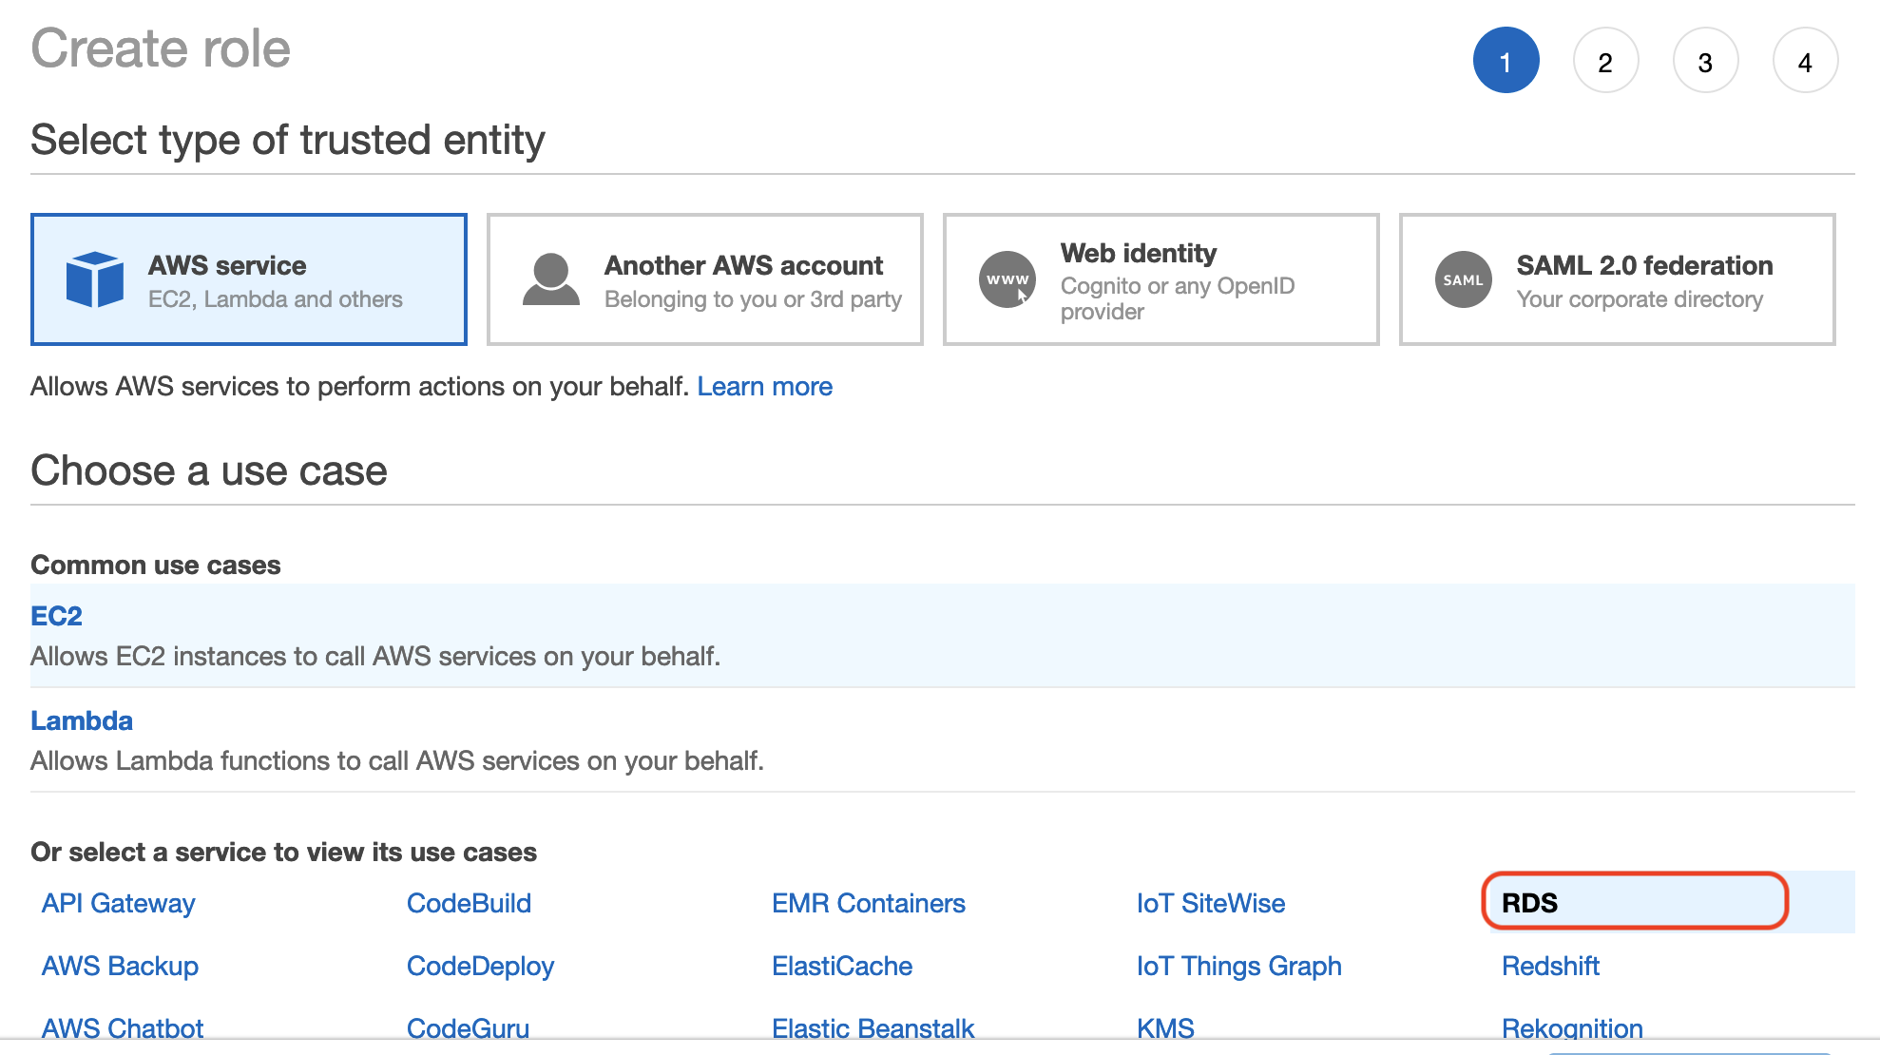
Task: Click the SAML federation badge icon
Action: pyautogui.click(x=1464, y=279)
